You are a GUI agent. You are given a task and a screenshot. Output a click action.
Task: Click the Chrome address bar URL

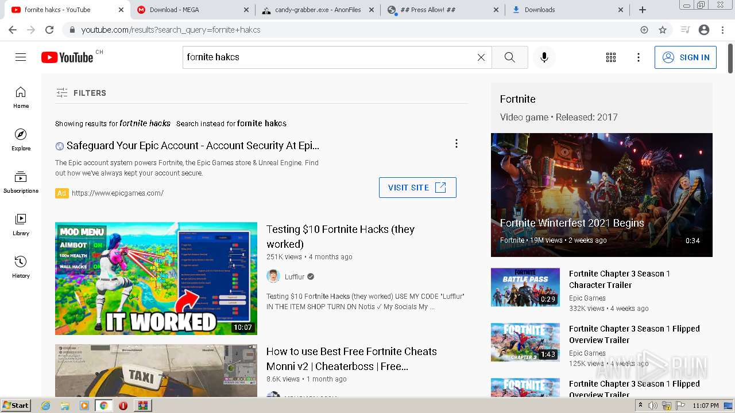click(x=171, y=30)
